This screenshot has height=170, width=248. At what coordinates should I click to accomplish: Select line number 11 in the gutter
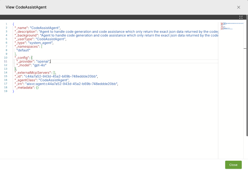[x=6, y=61]
